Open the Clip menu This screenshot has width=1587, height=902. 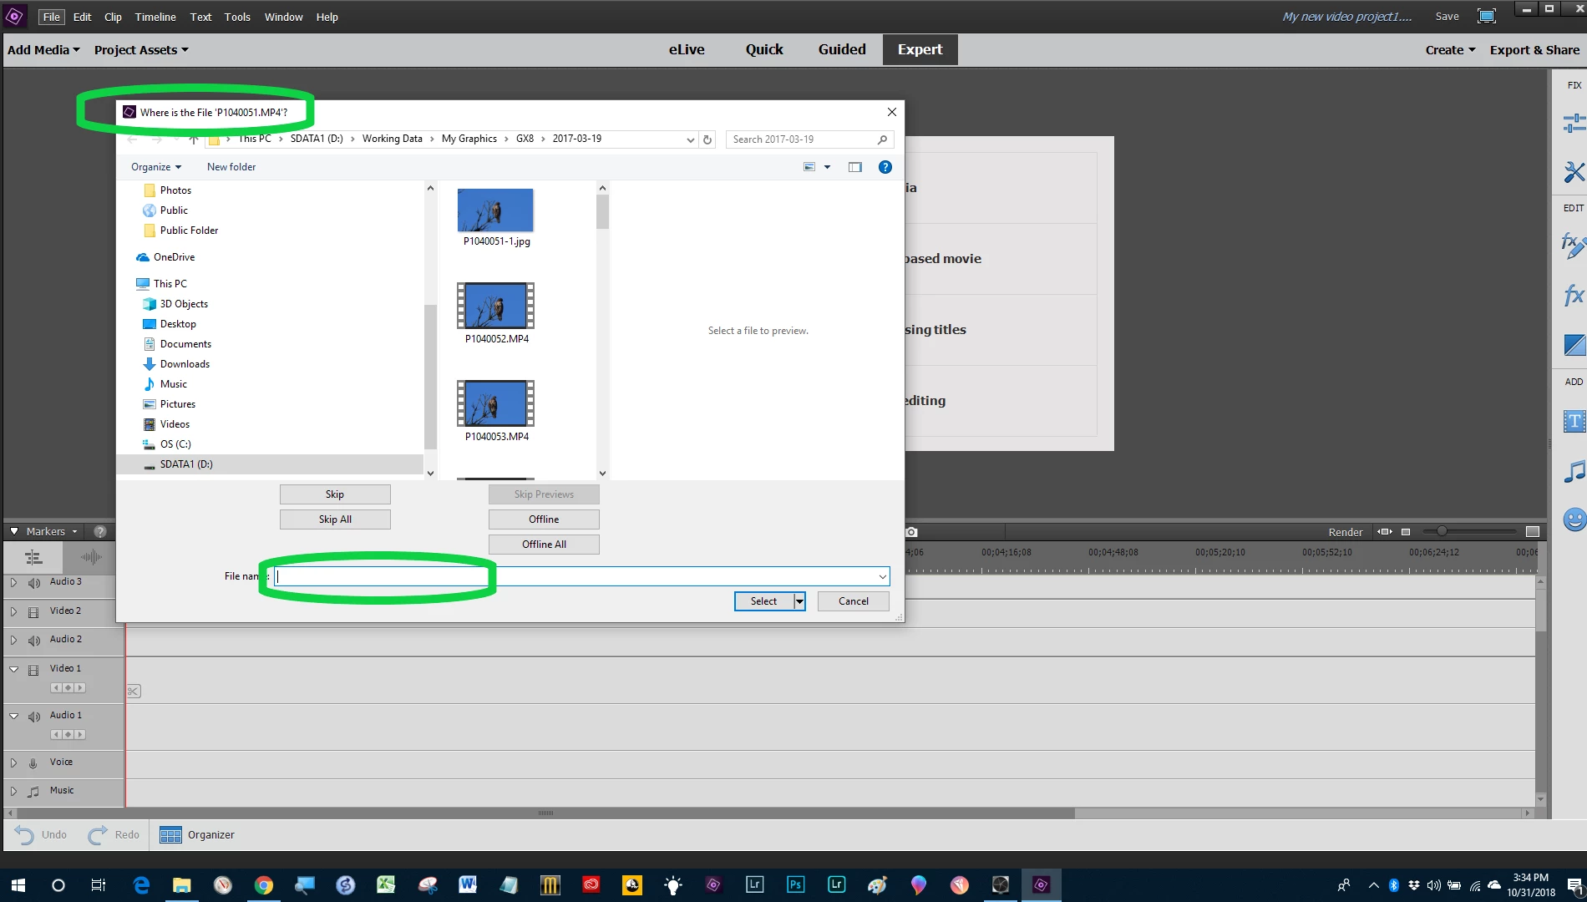point(113,17)
